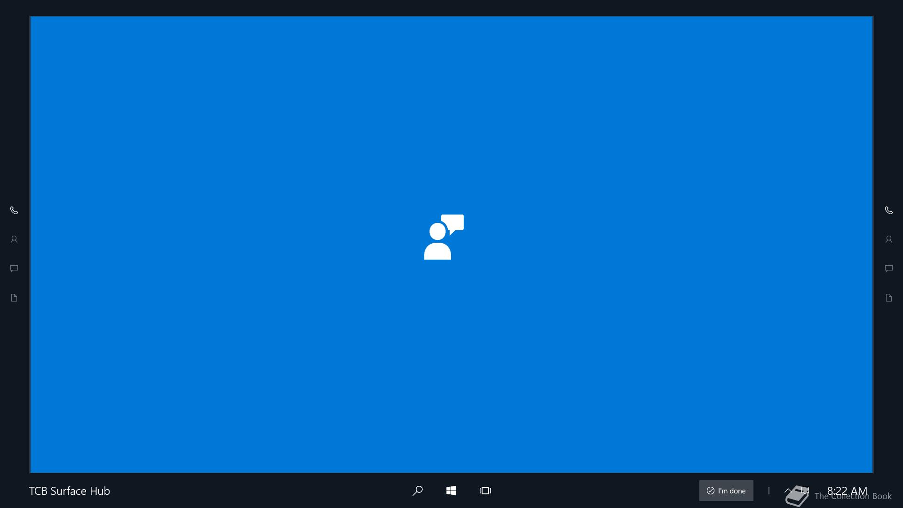Open the left-side chat message icon
Viewport: 903px width, 508px height.
pos(14,269)
